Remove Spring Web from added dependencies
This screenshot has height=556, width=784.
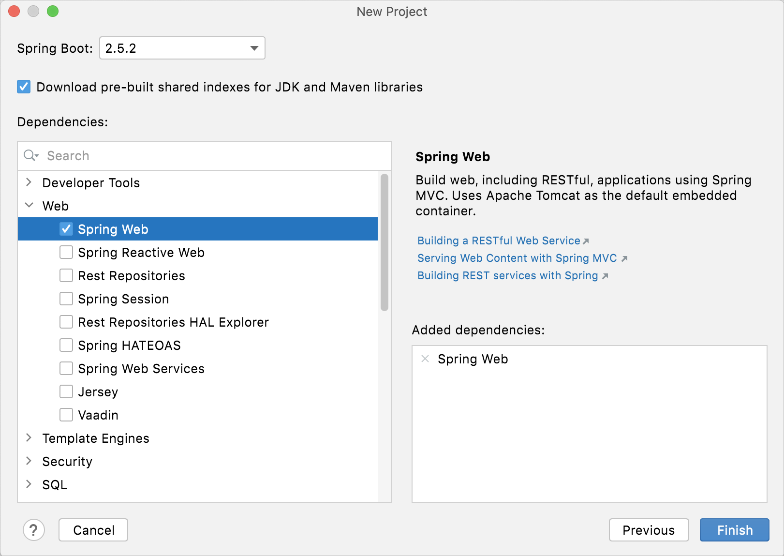(425, 359)
